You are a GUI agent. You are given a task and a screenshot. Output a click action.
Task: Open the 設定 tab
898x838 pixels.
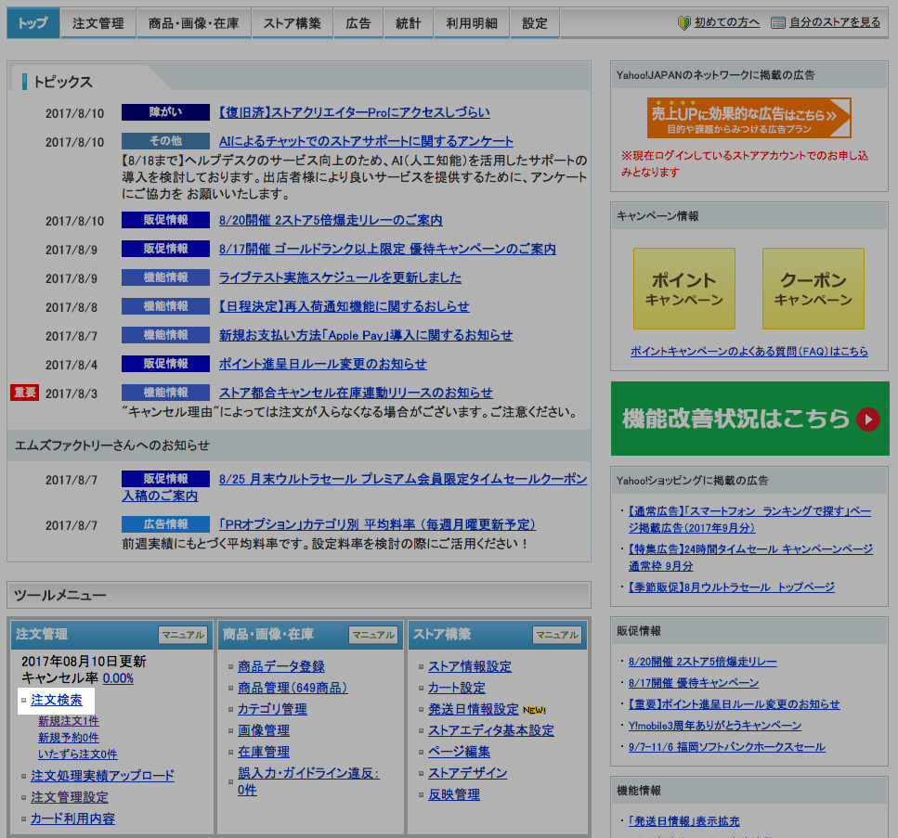[535, 23]
